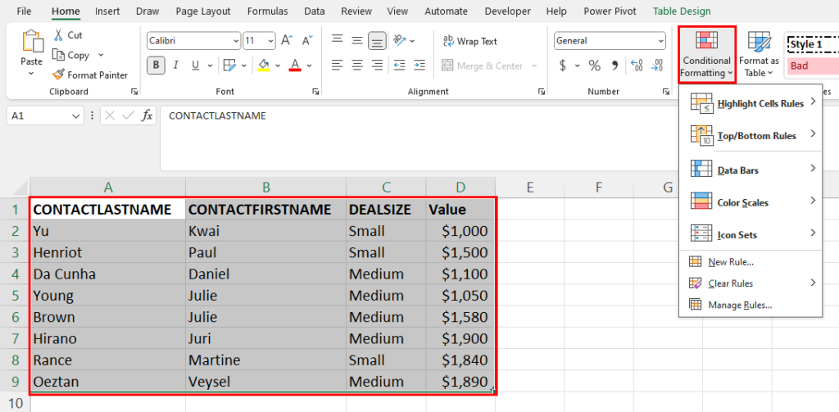Apply accounting dollar number format
Image resolution: width=839 pixels, height=412 pixels.
[x=562, y=66]
